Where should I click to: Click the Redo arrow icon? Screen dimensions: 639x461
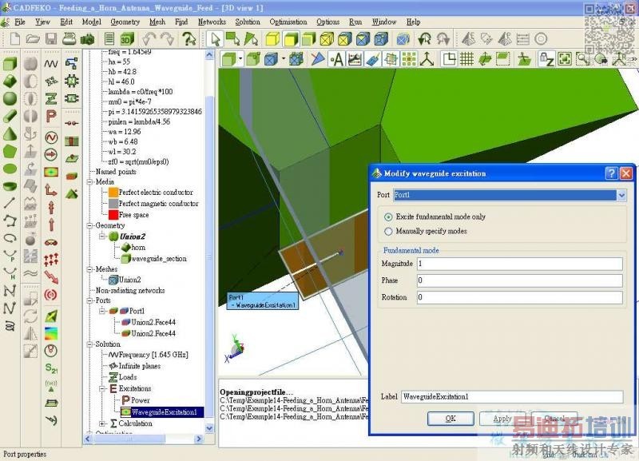point(167,39)
